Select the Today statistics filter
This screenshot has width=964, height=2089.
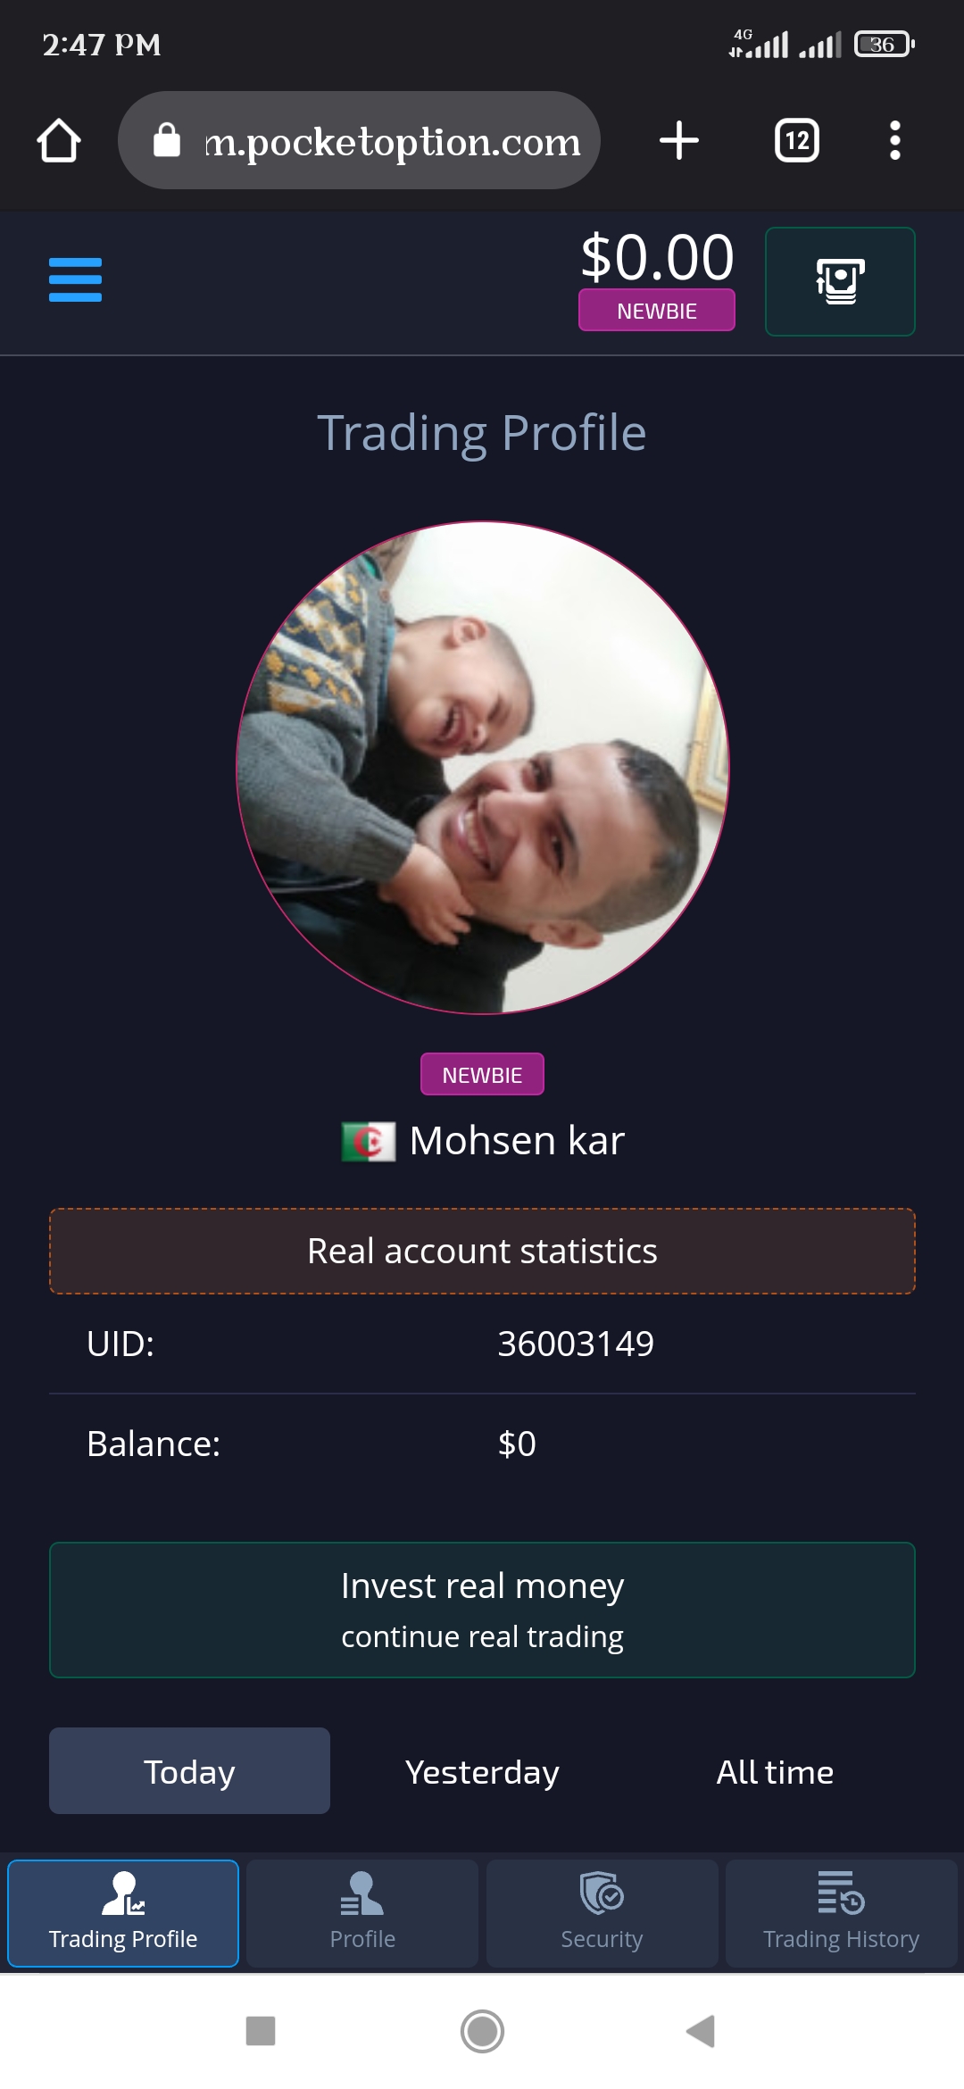click(189, 1771)
